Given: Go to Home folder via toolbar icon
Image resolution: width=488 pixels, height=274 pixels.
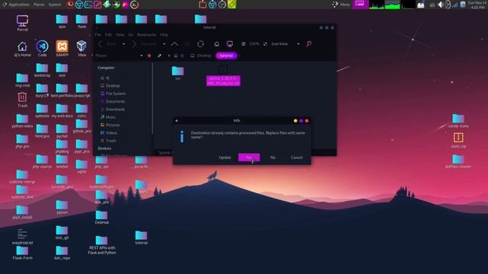Looking at the screenshot, I should pos(217,44).
